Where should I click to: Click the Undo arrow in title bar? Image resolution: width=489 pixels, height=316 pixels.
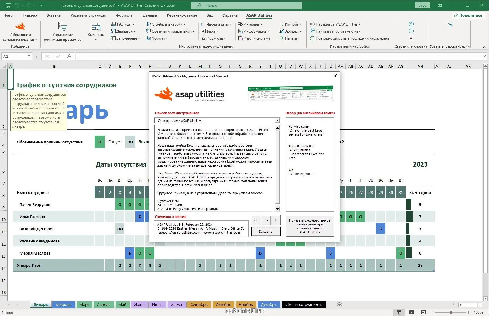pyautogui.click(x=18, y=5)
